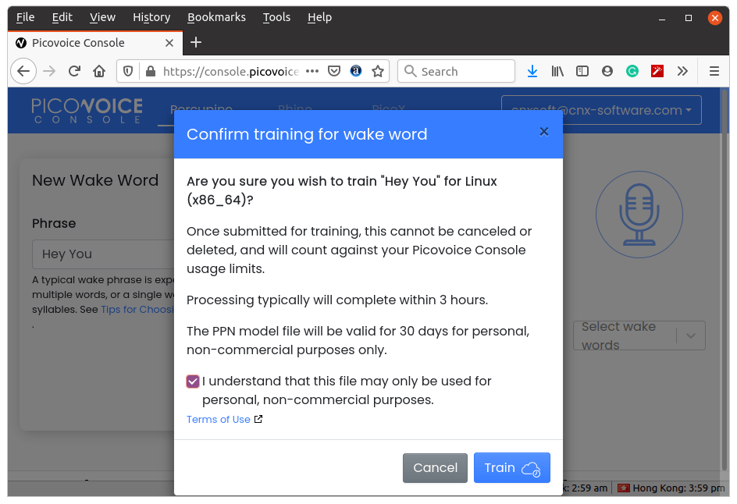The image size is (737, 504).
Task: Show site security padlock information
Action: [151, 71]
